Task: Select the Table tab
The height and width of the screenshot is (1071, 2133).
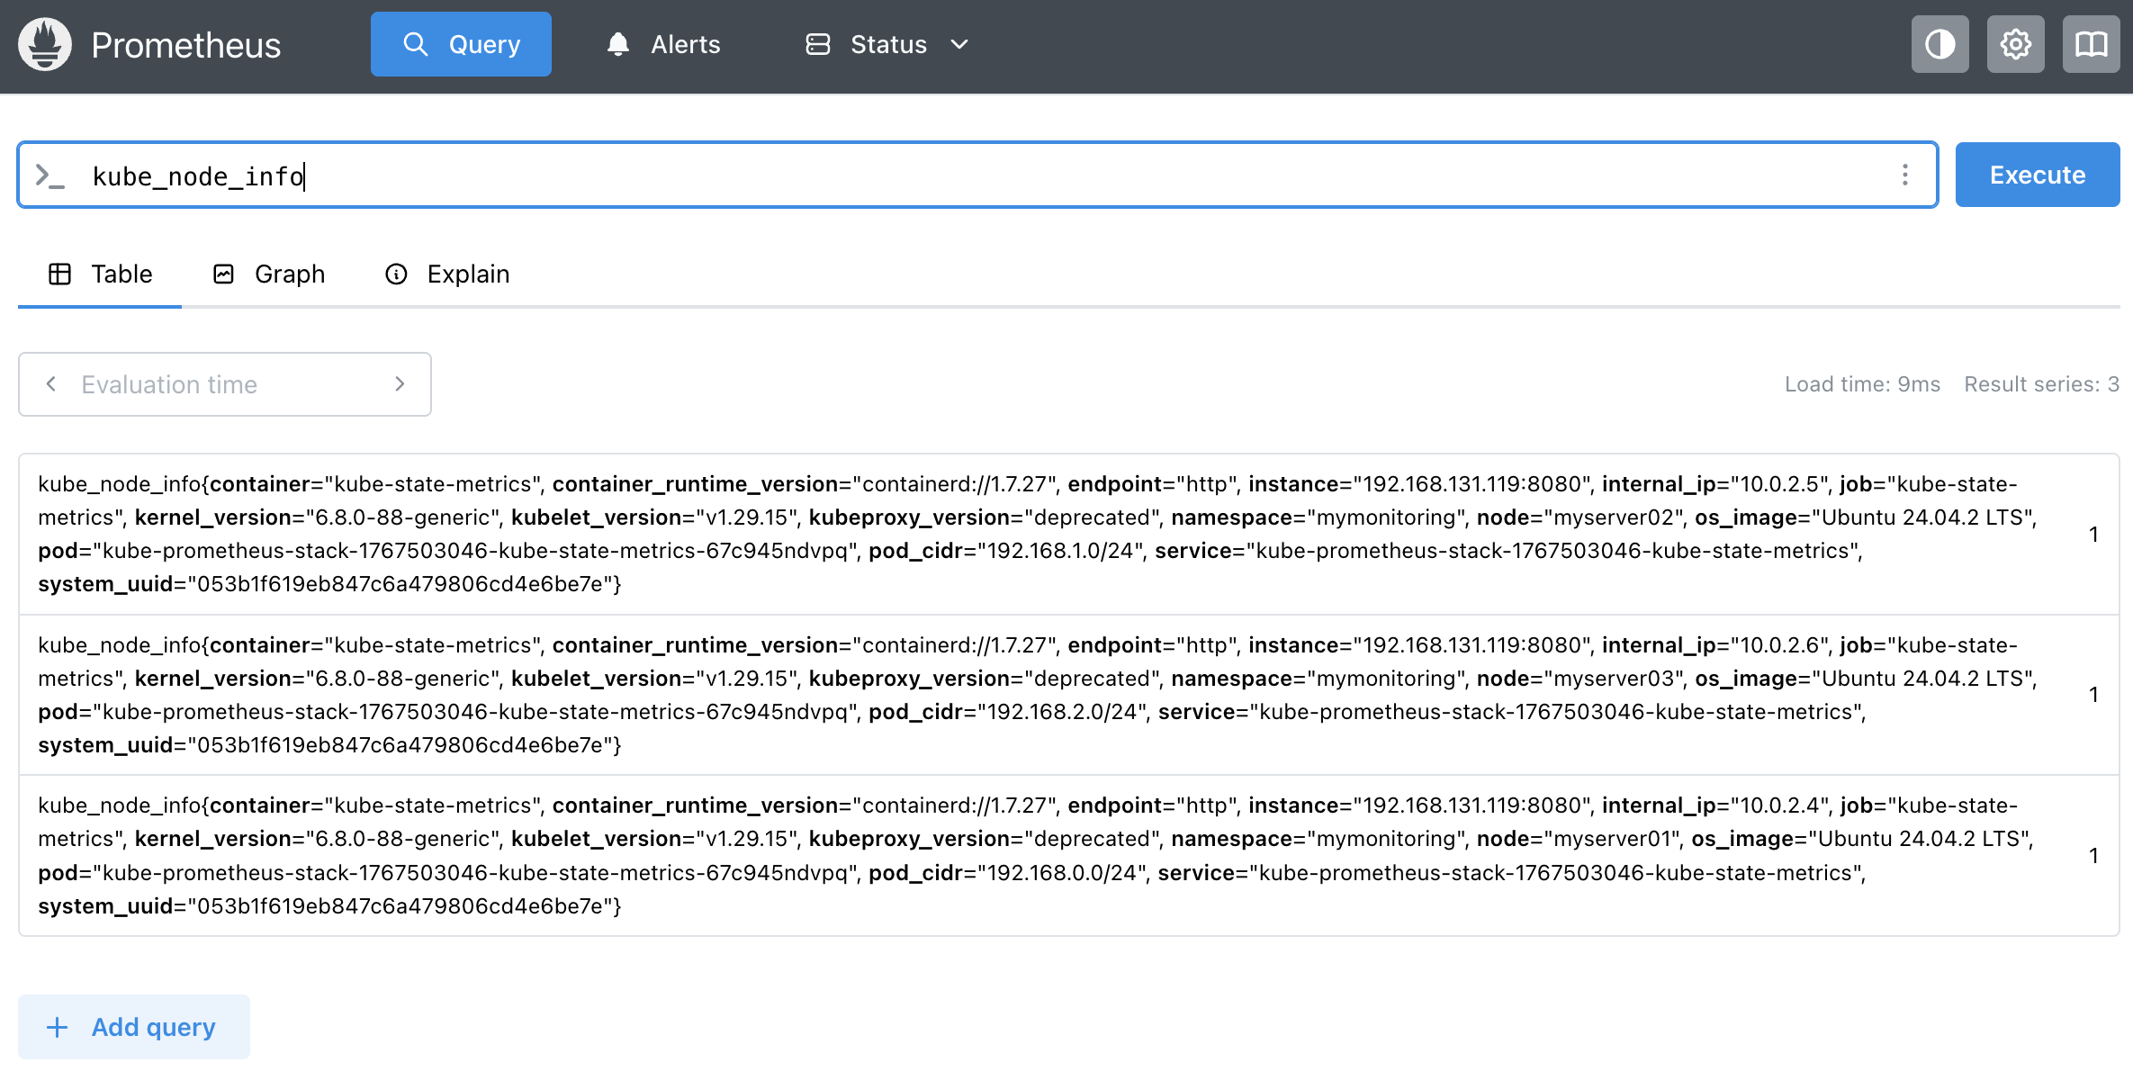Action: [100, 274]
